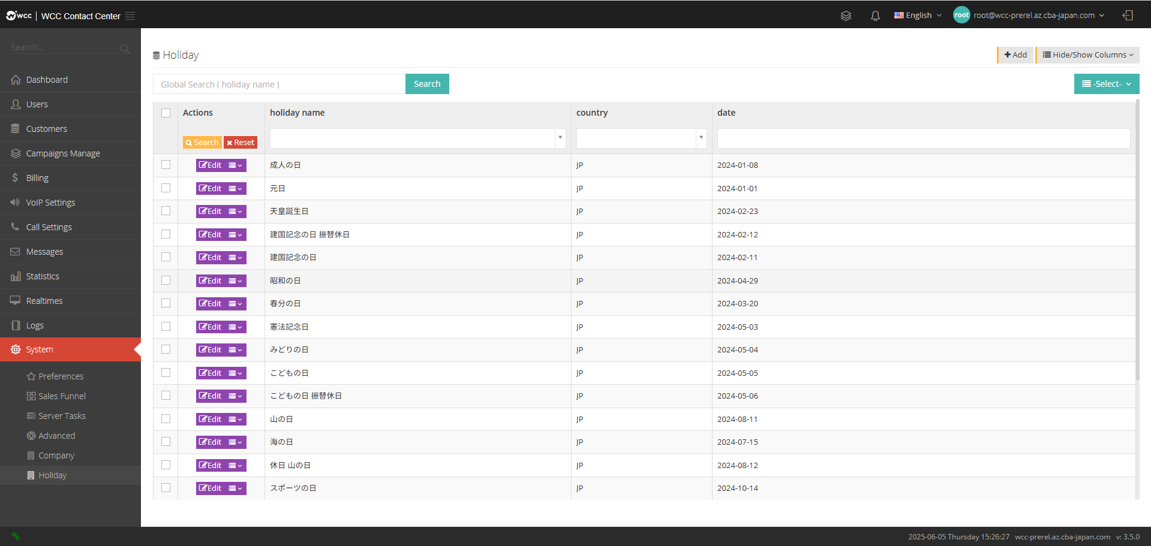Check the row for みどりの日
The width and height of the screenshot is (1151, 546).
166,349
